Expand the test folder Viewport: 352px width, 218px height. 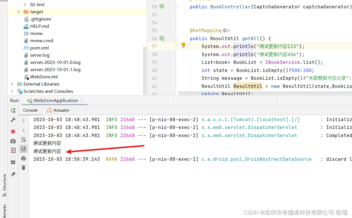[x=25, y=4]
